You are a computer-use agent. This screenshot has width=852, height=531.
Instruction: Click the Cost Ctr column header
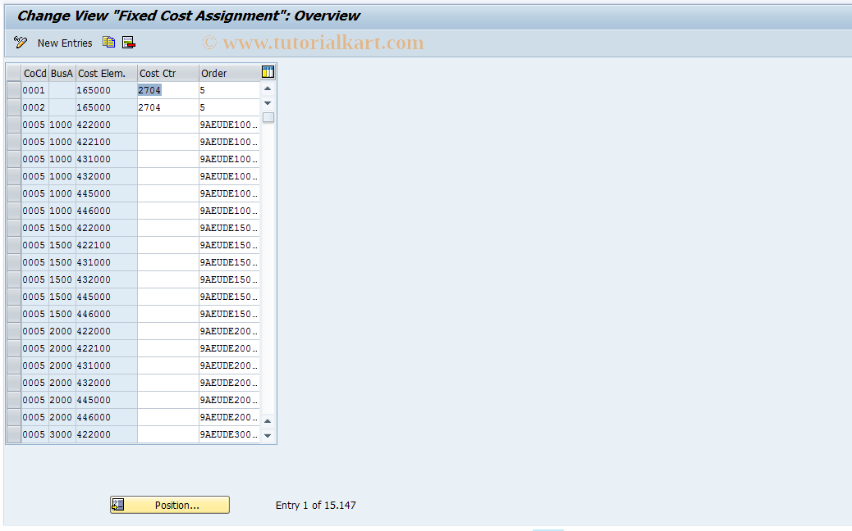click(x=168, y=73)
